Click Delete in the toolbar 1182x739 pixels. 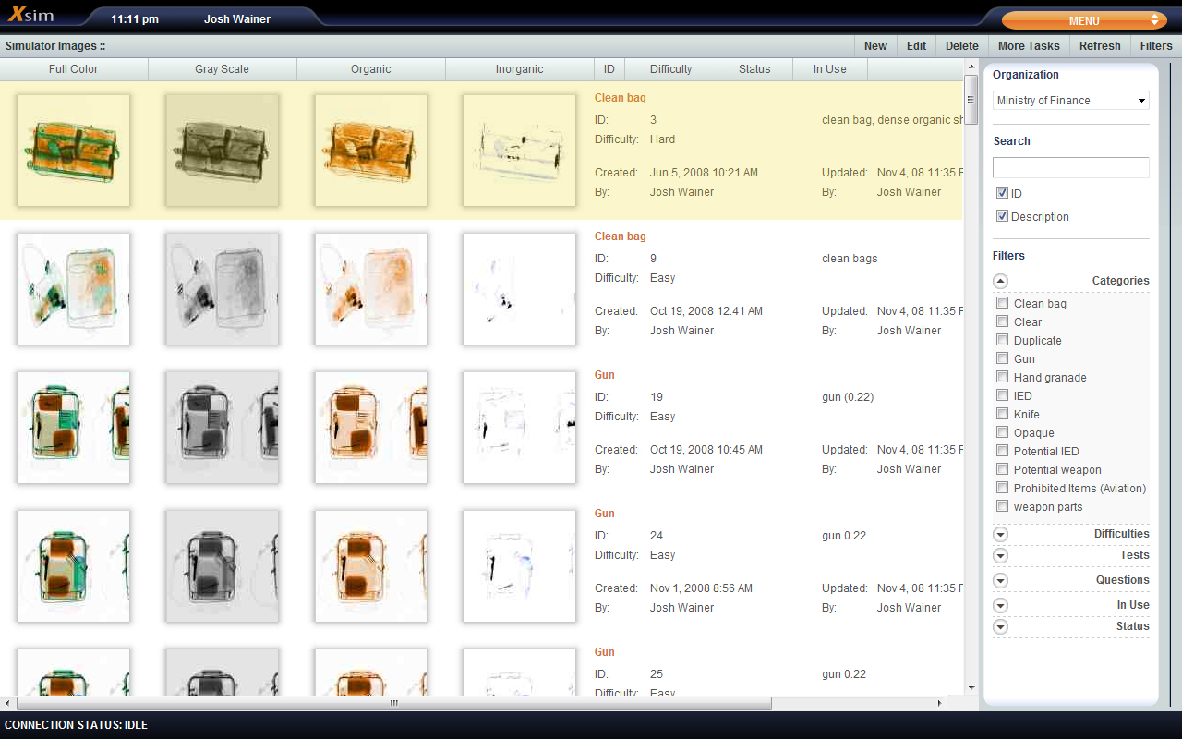(x=961, y=46)
